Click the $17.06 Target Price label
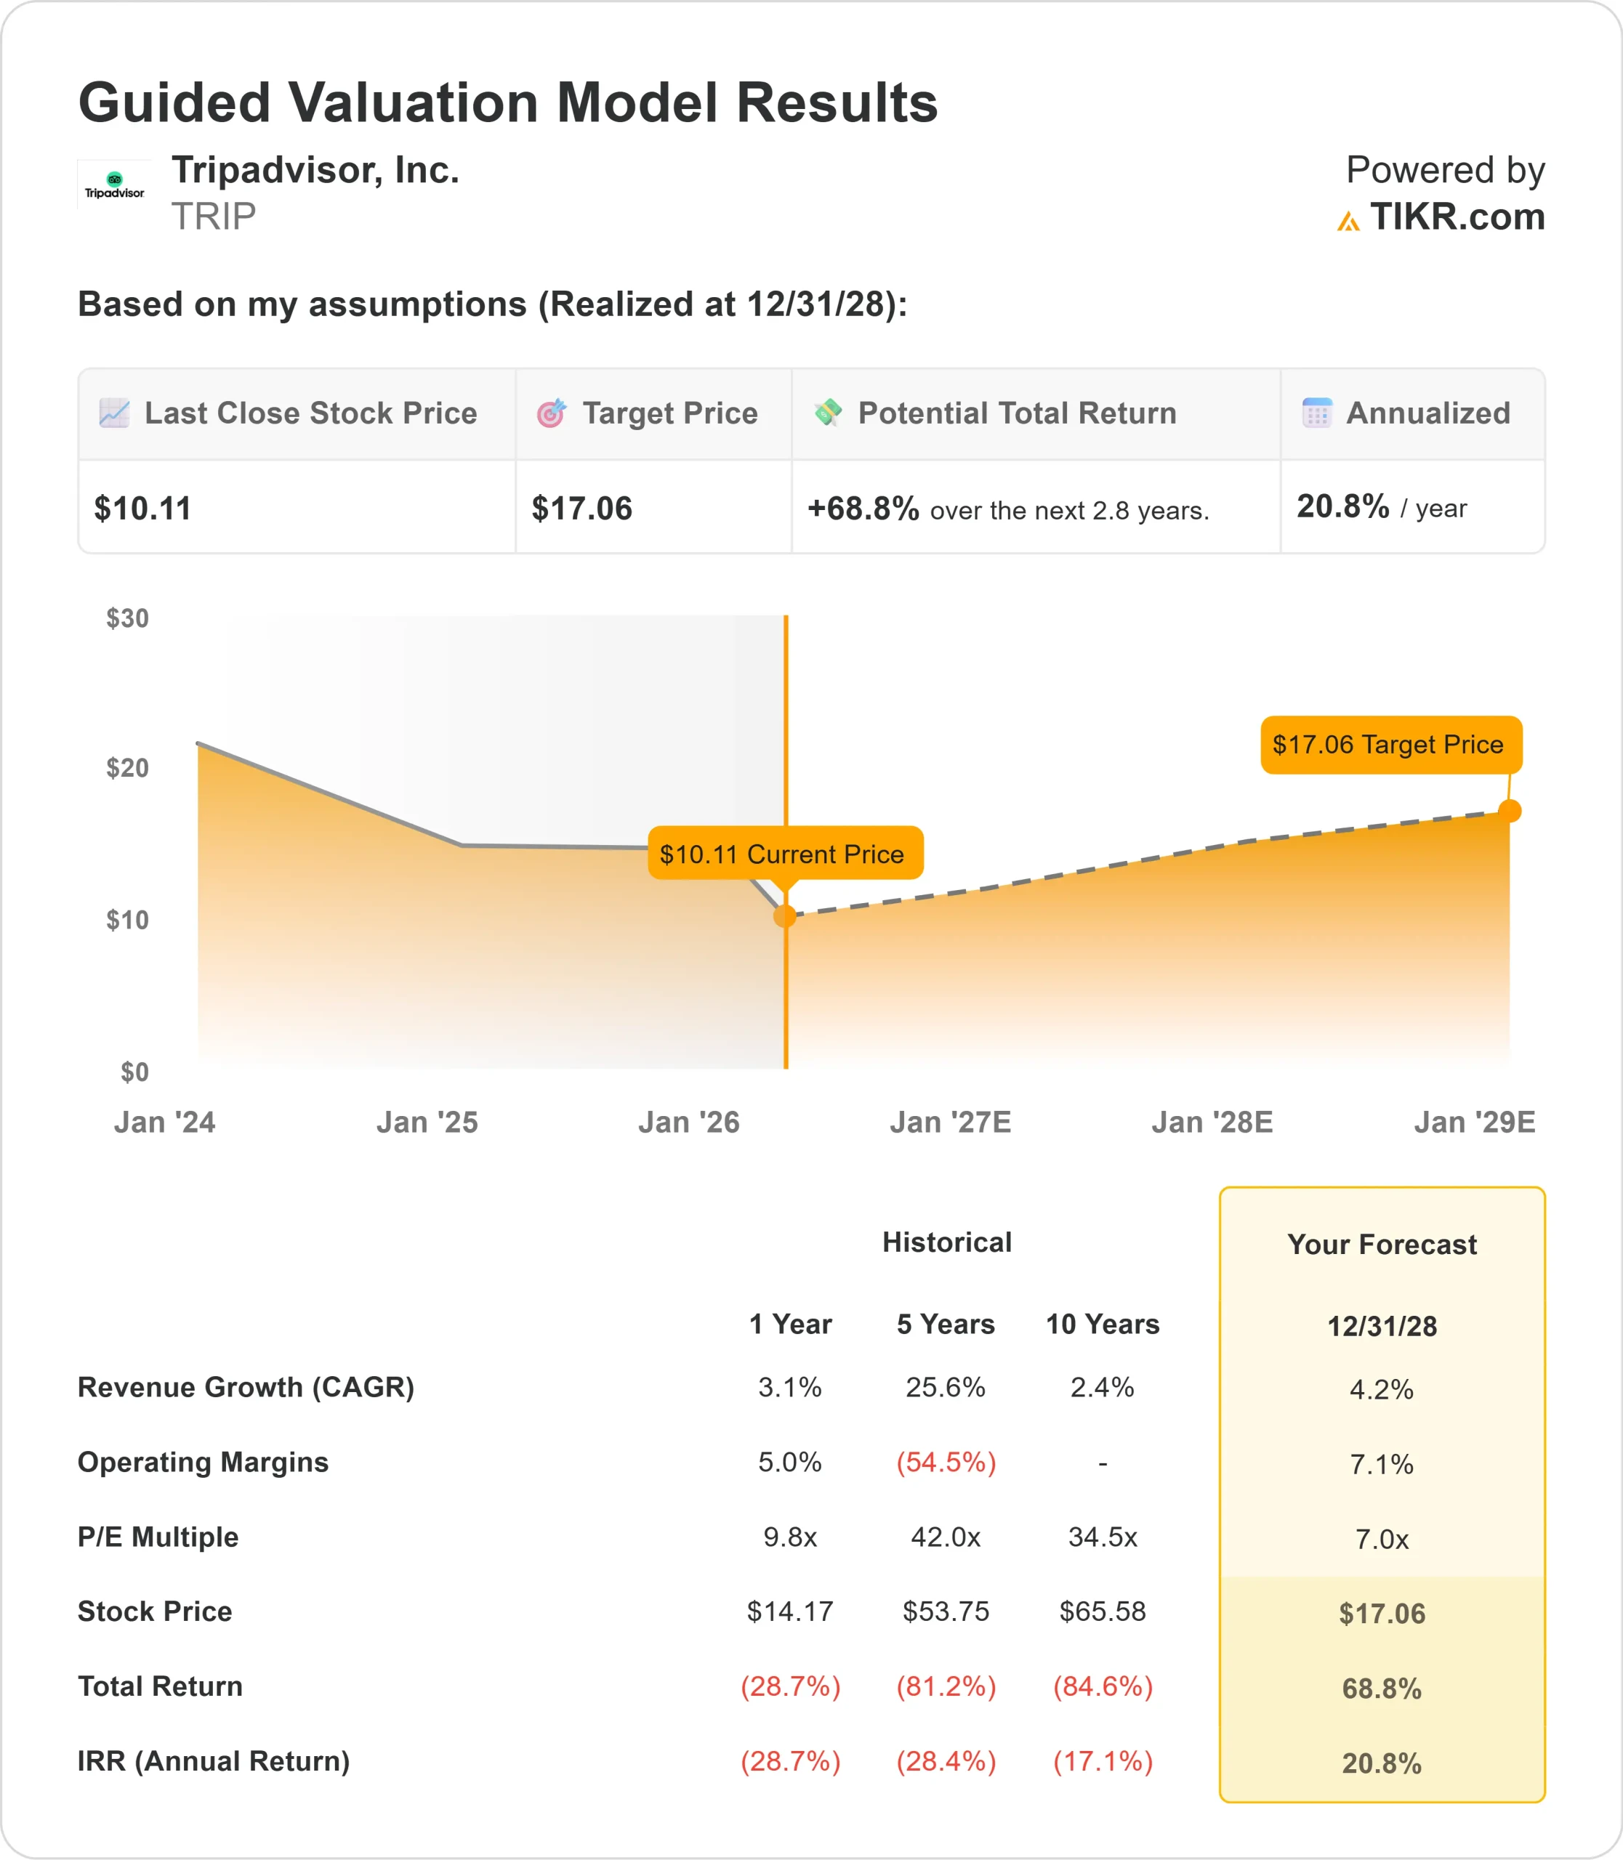1623x1860 pixels. (1390, 744)
